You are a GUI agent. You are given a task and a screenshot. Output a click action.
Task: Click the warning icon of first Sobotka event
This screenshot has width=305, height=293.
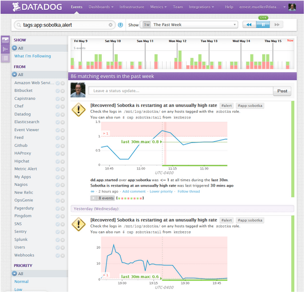click(78, 110)
